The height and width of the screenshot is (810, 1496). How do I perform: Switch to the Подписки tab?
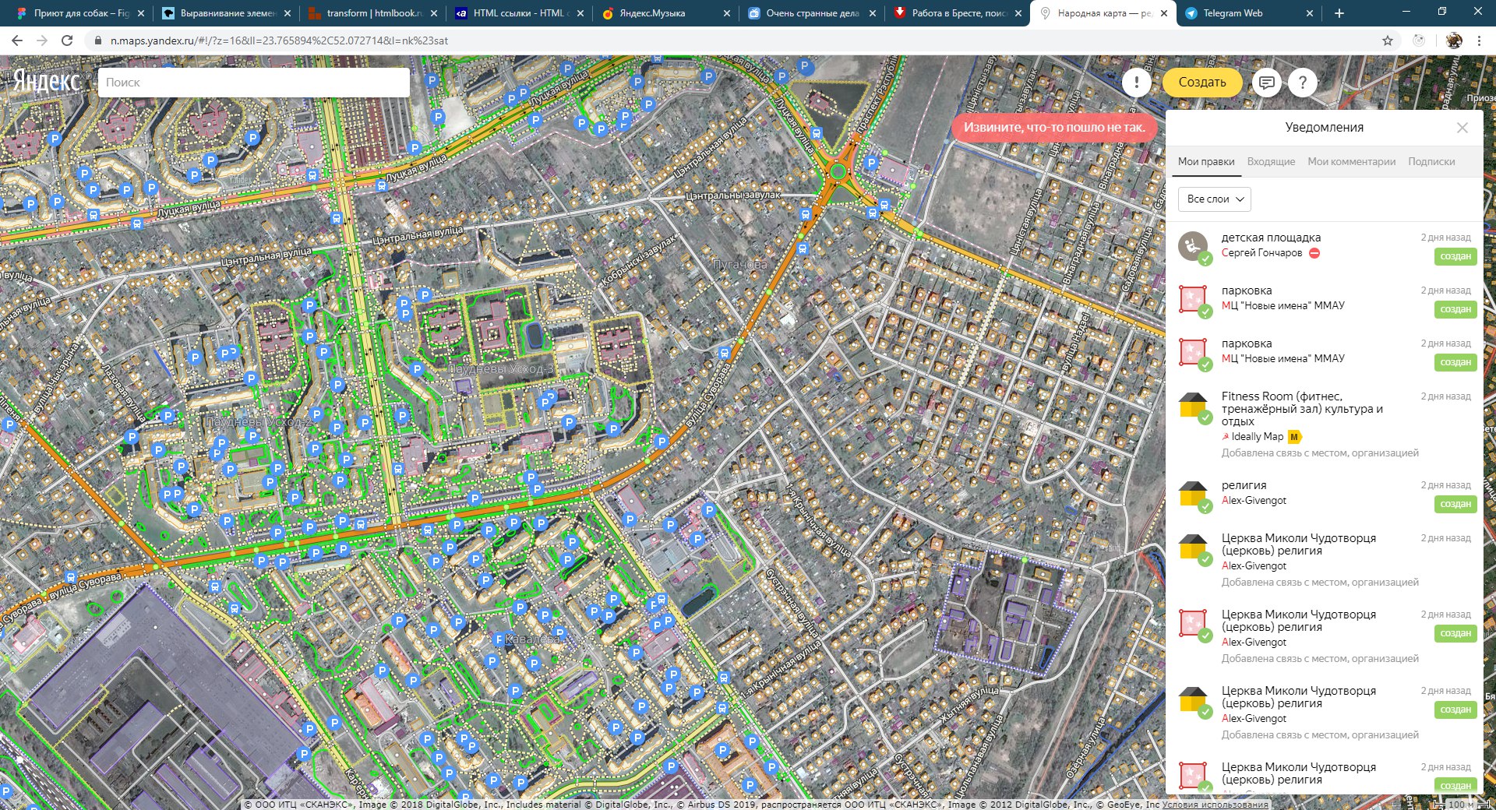tap(1431, 161)
